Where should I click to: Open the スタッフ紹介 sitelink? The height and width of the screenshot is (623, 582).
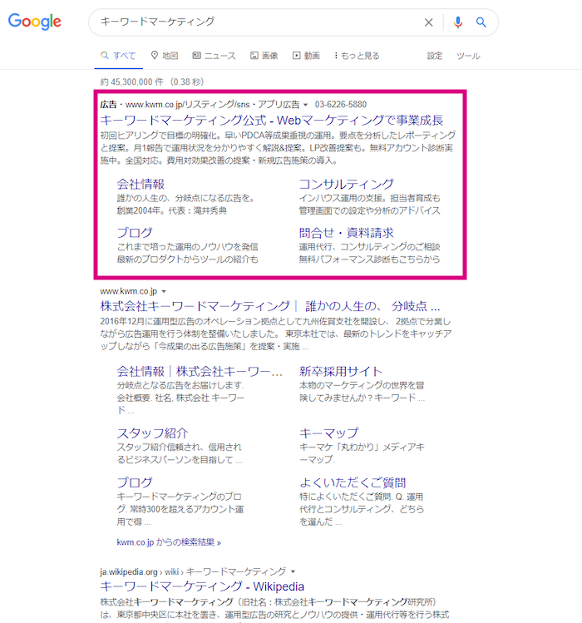pos(152,433)
